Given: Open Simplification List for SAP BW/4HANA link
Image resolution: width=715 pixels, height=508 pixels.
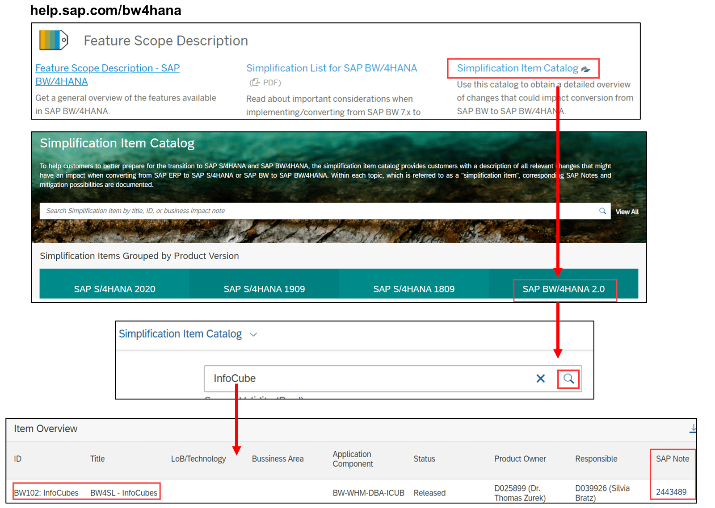Looking at the screenshot, I should point(332,68).
